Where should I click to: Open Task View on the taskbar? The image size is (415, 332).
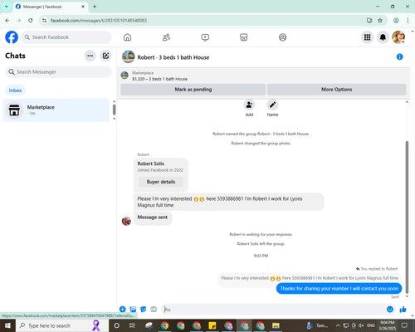pyautogui.click(x=132, y=325)
